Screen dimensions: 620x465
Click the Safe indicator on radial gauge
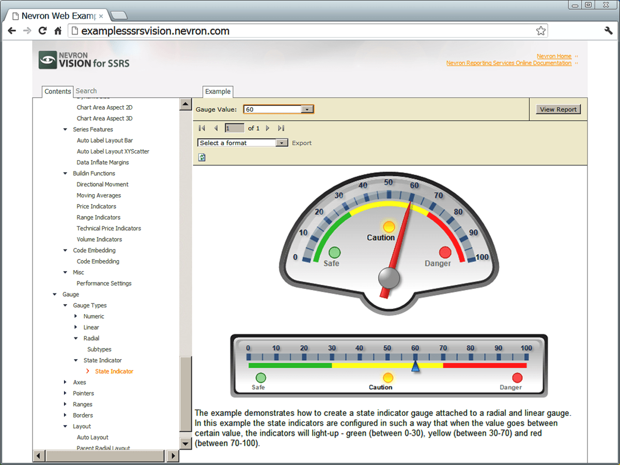click(x=334, y=253)
